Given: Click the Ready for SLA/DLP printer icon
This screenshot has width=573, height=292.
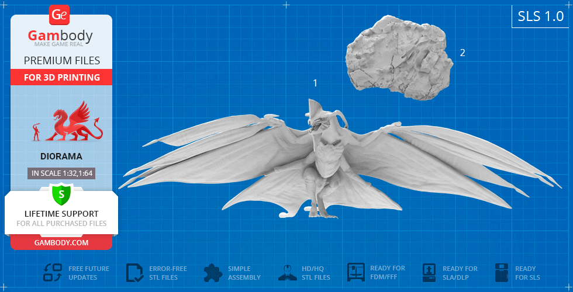Looking at the screenshot, I should click(429, 273).
